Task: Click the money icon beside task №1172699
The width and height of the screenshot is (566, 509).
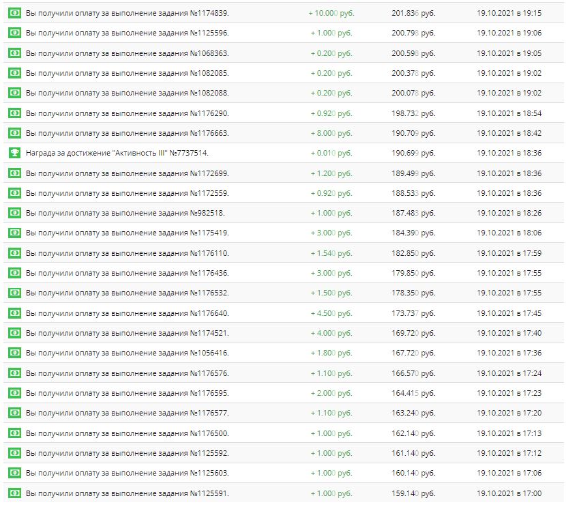Action: pos(15,173)
